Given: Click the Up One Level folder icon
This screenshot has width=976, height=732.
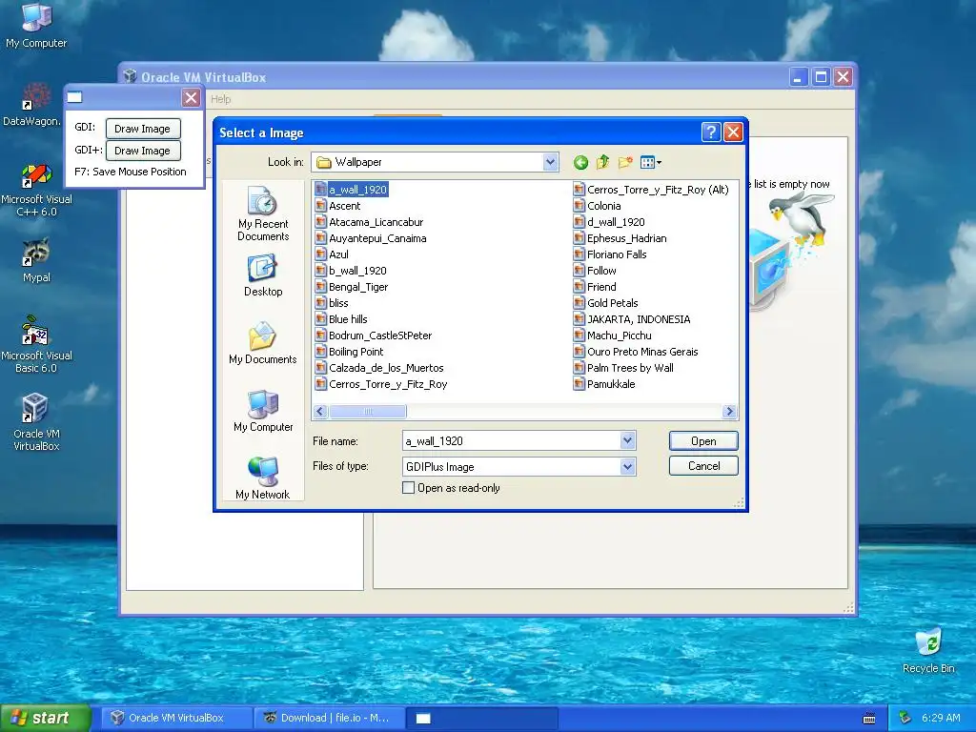Looking at the screenshot, I should [x=602, y=162].
